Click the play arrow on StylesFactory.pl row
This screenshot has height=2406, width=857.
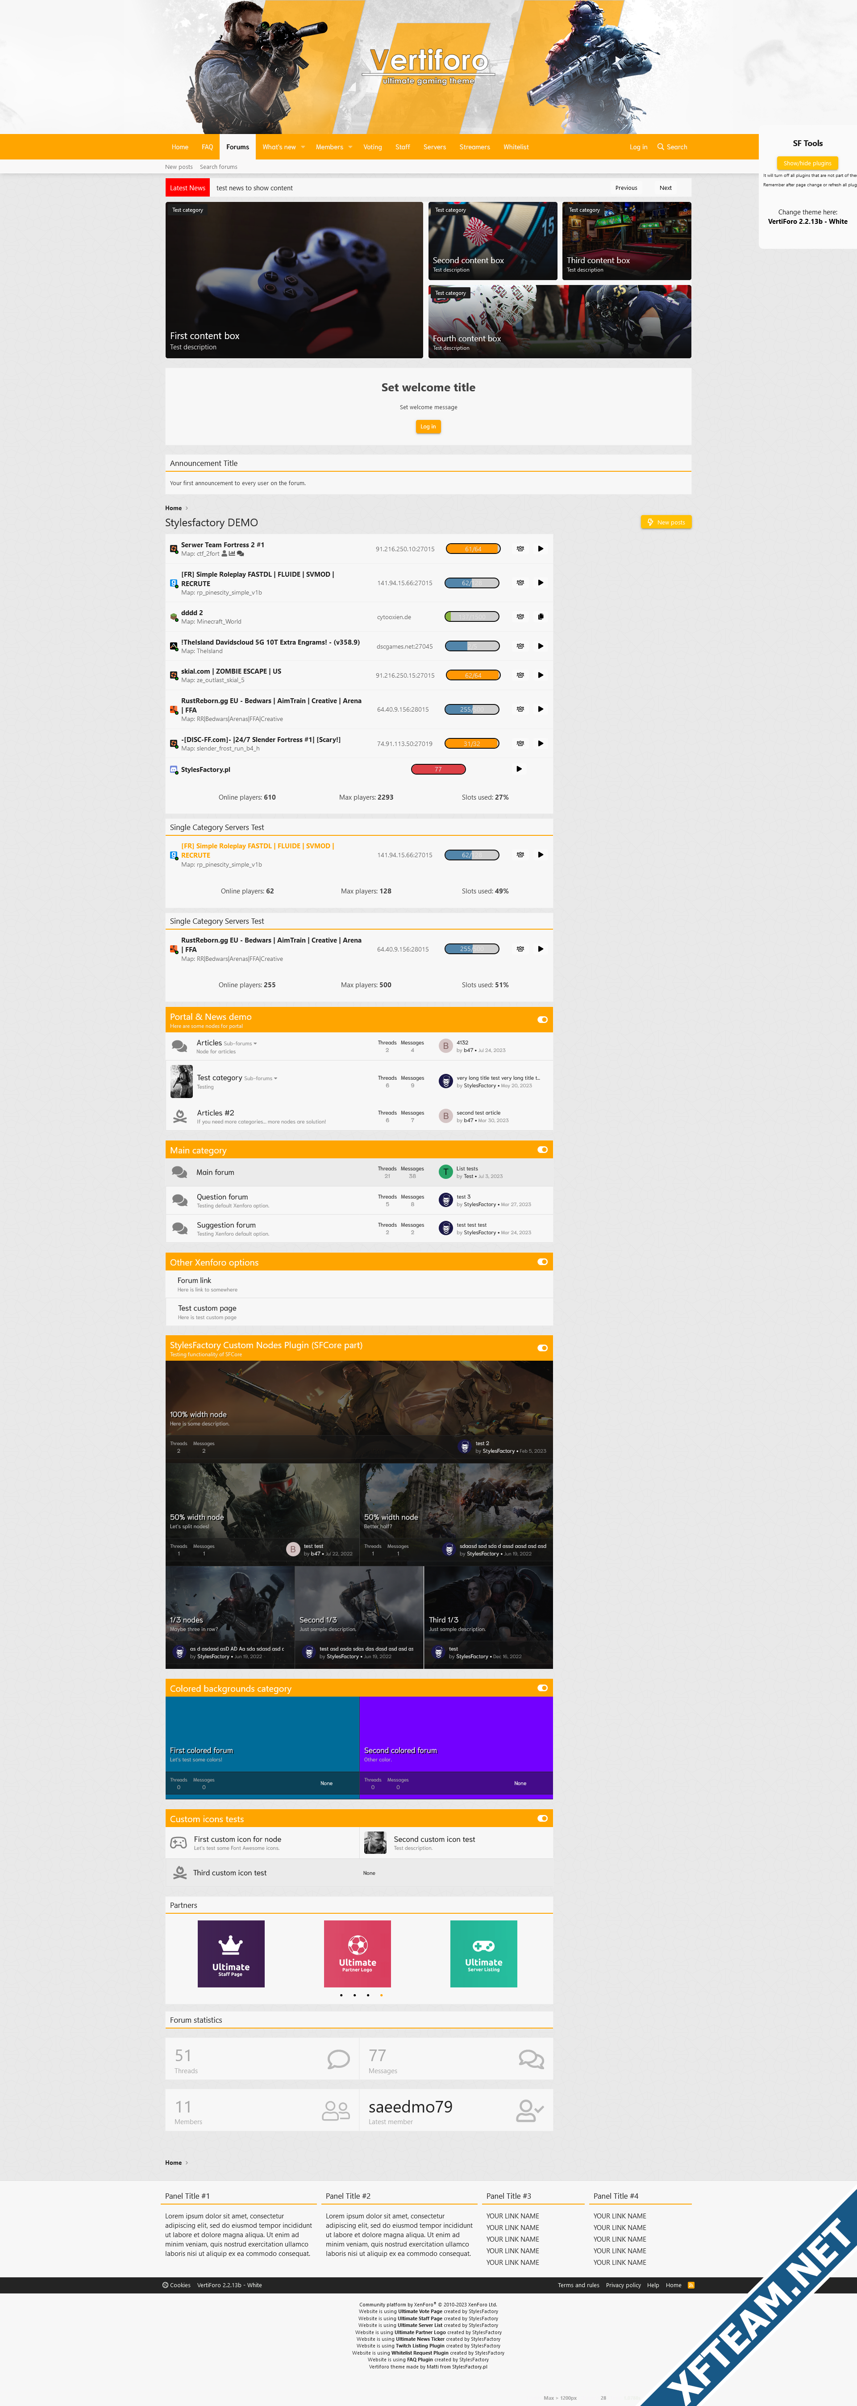tap(519, 770)
